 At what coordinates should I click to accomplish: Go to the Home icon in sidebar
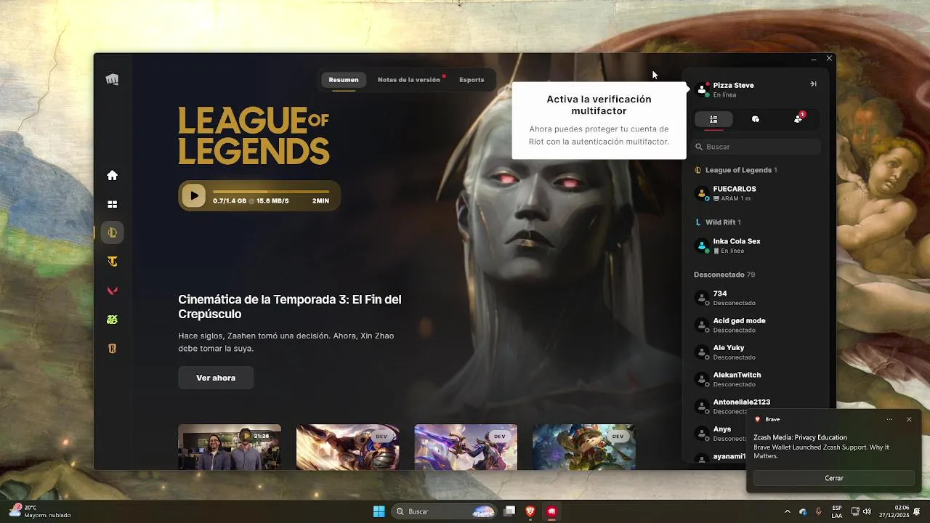coord(112,175)
